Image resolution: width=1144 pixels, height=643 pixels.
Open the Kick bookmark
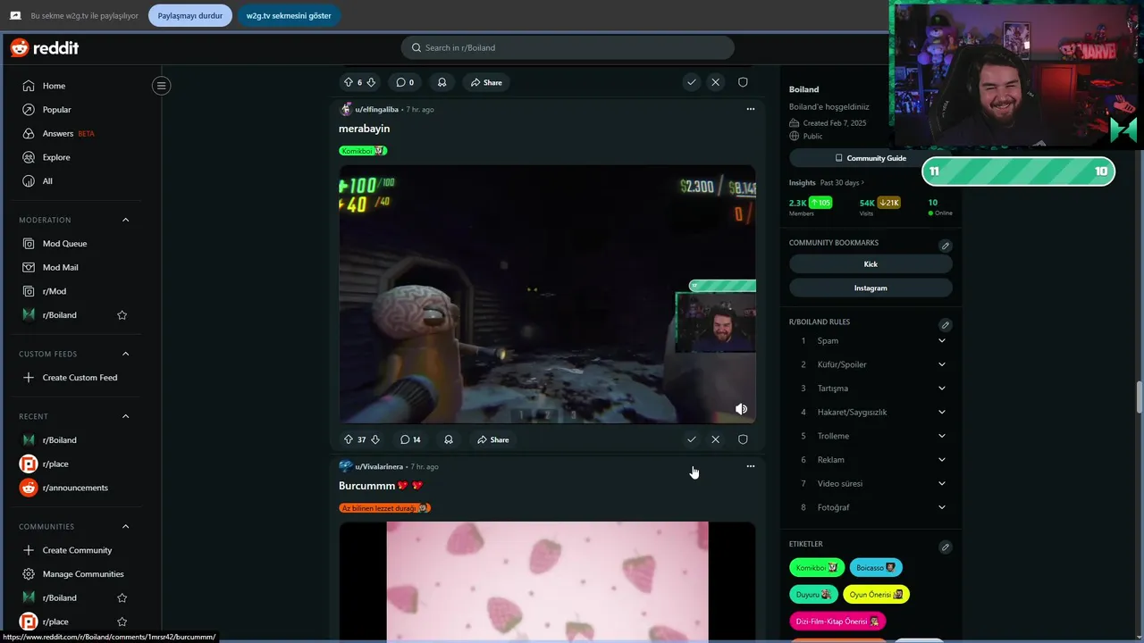[871, 264]
